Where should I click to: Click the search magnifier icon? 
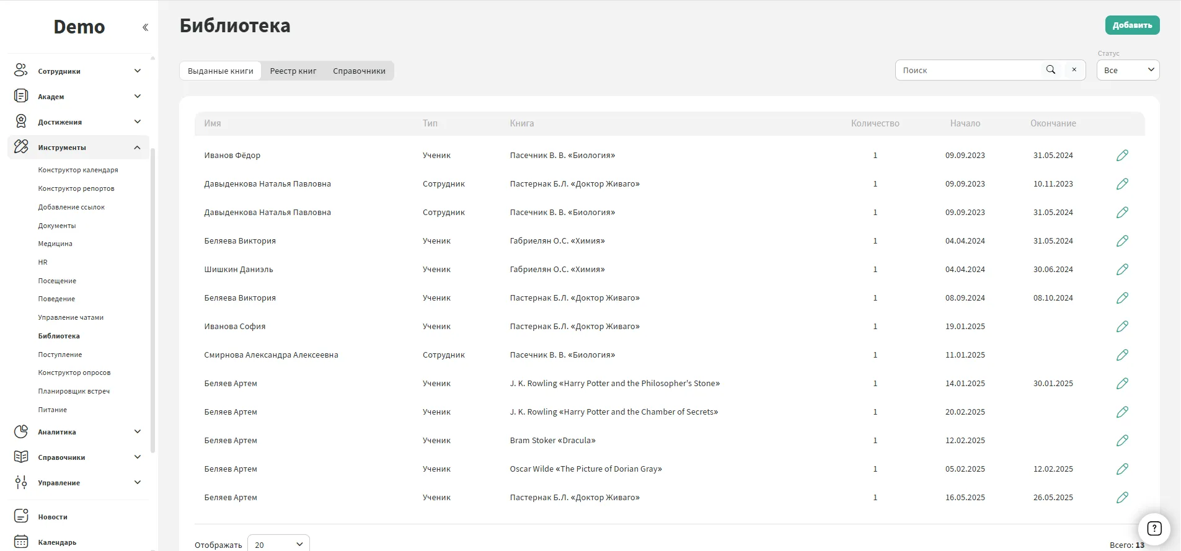1050,70
